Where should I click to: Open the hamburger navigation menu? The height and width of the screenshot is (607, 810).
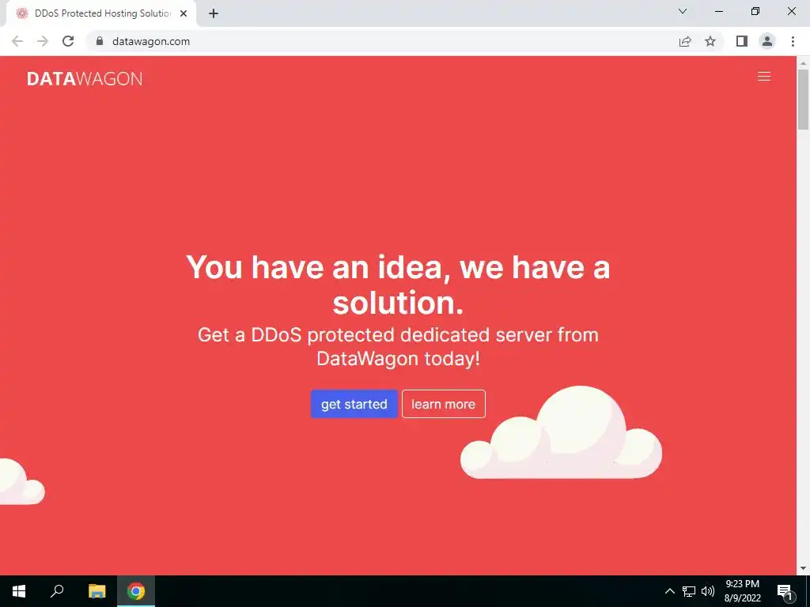[x=764, y=77]
